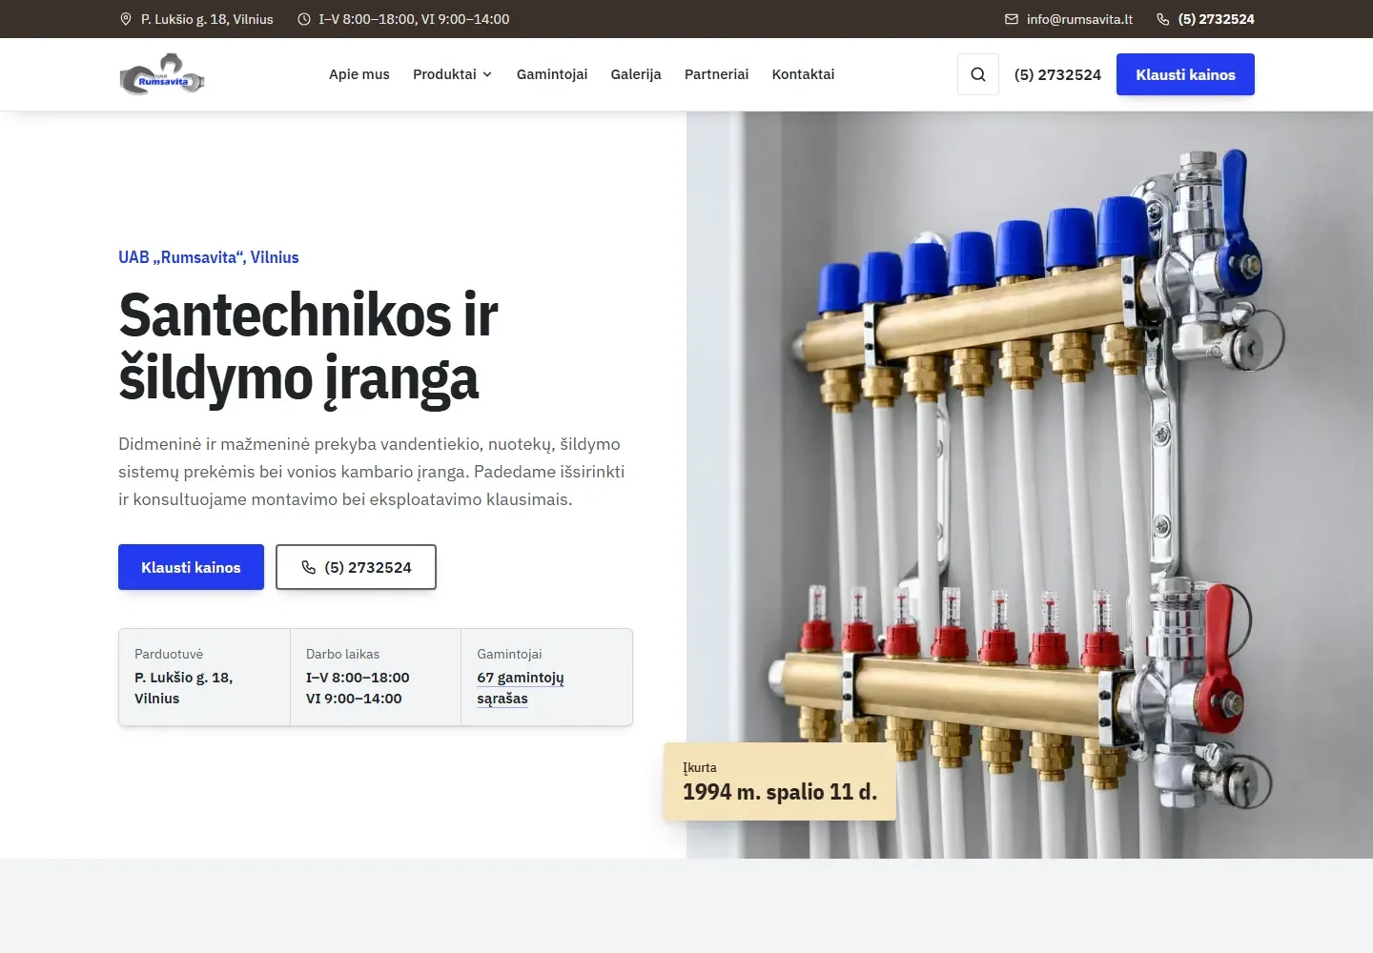
Task: Click the Klausti kainos button in the hero section
Action: (x=191, y=567)
